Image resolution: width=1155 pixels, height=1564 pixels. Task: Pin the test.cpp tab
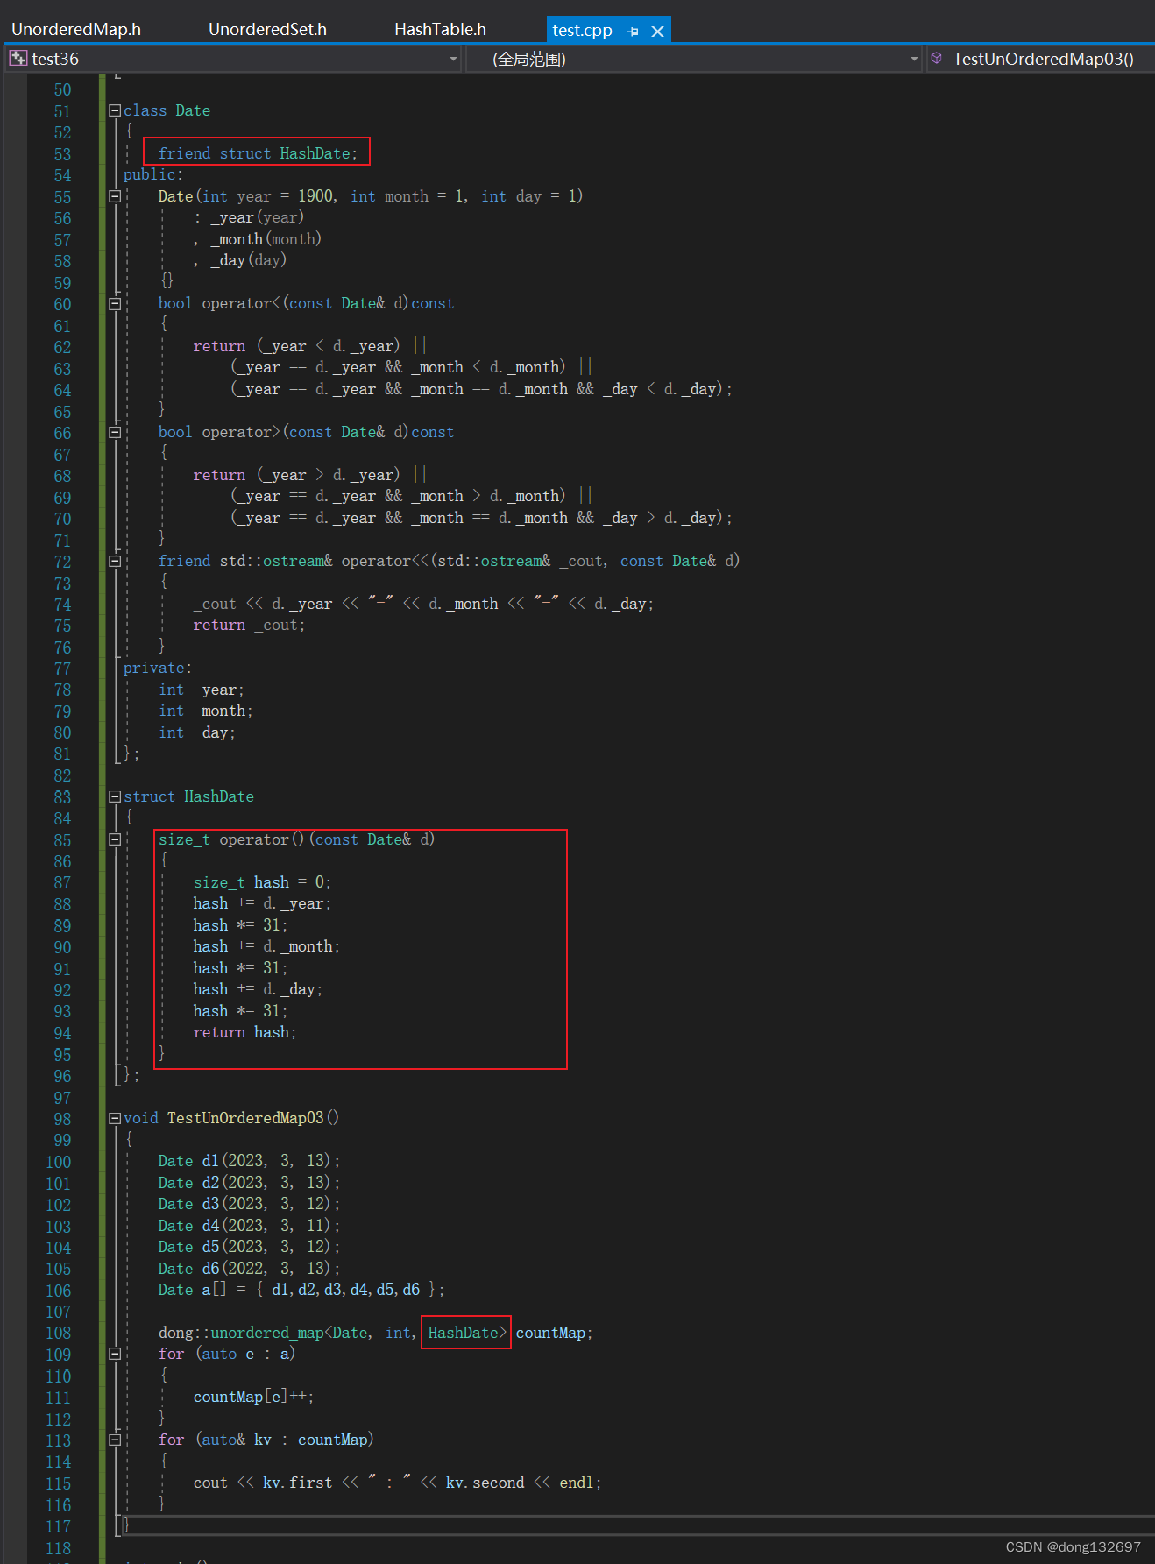click(x=633, y=31)
